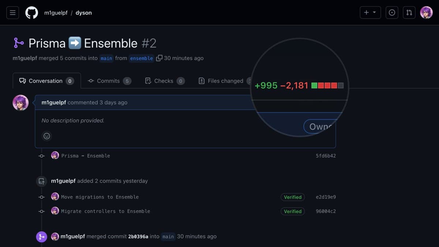Click purple merged commit timeline icon
The width and height of the screenshot is (439, 247).
pyautogui.click(x=41, y=237)
